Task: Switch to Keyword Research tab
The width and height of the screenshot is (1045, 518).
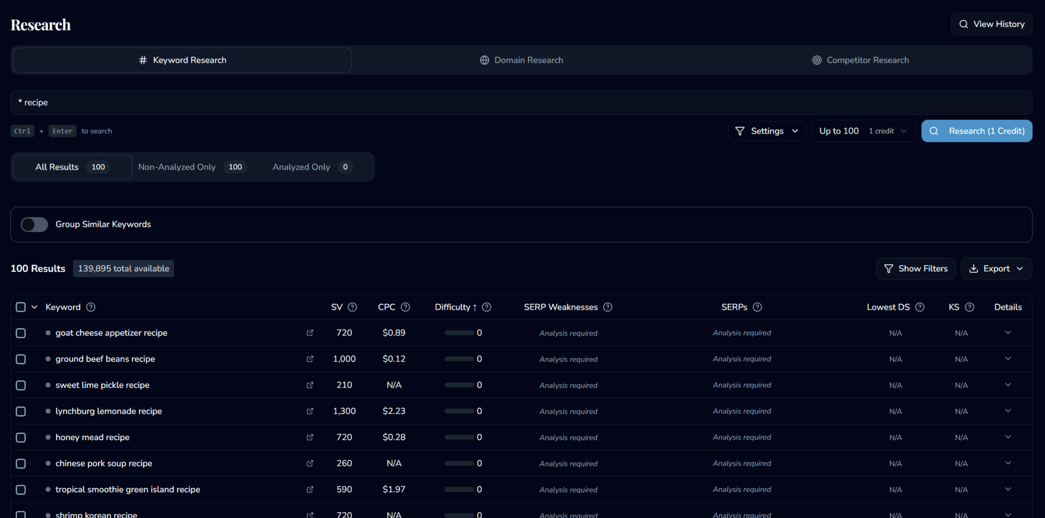Action: pyautogui.click(x=182, y=60)
